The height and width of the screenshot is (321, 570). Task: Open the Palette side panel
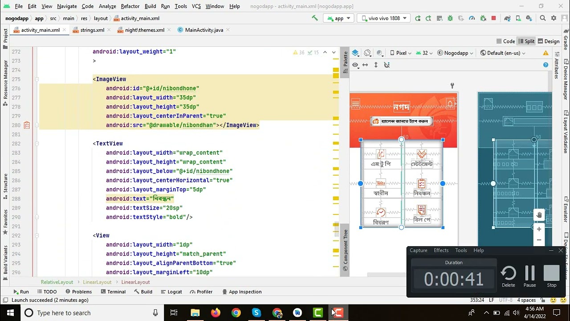pos(345,62)
